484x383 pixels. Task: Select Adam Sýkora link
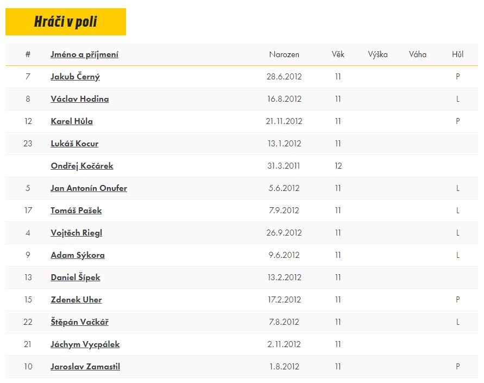point(78,255)
